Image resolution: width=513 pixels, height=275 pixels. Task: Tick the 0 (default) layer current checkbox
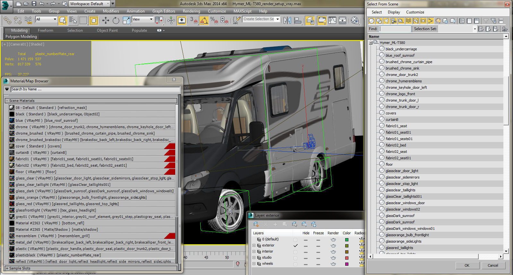click(295, 239)
